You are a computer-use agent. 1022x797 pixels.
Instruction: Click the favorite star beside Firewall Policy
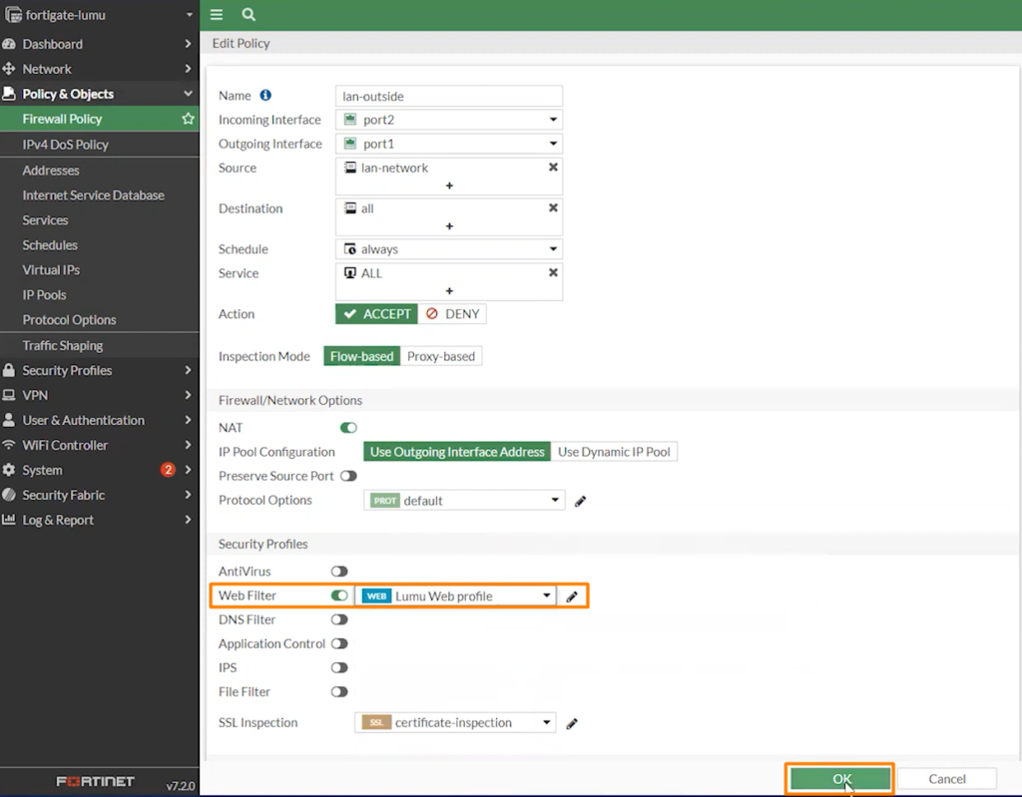pyautogui.click(x=188, y=119)
